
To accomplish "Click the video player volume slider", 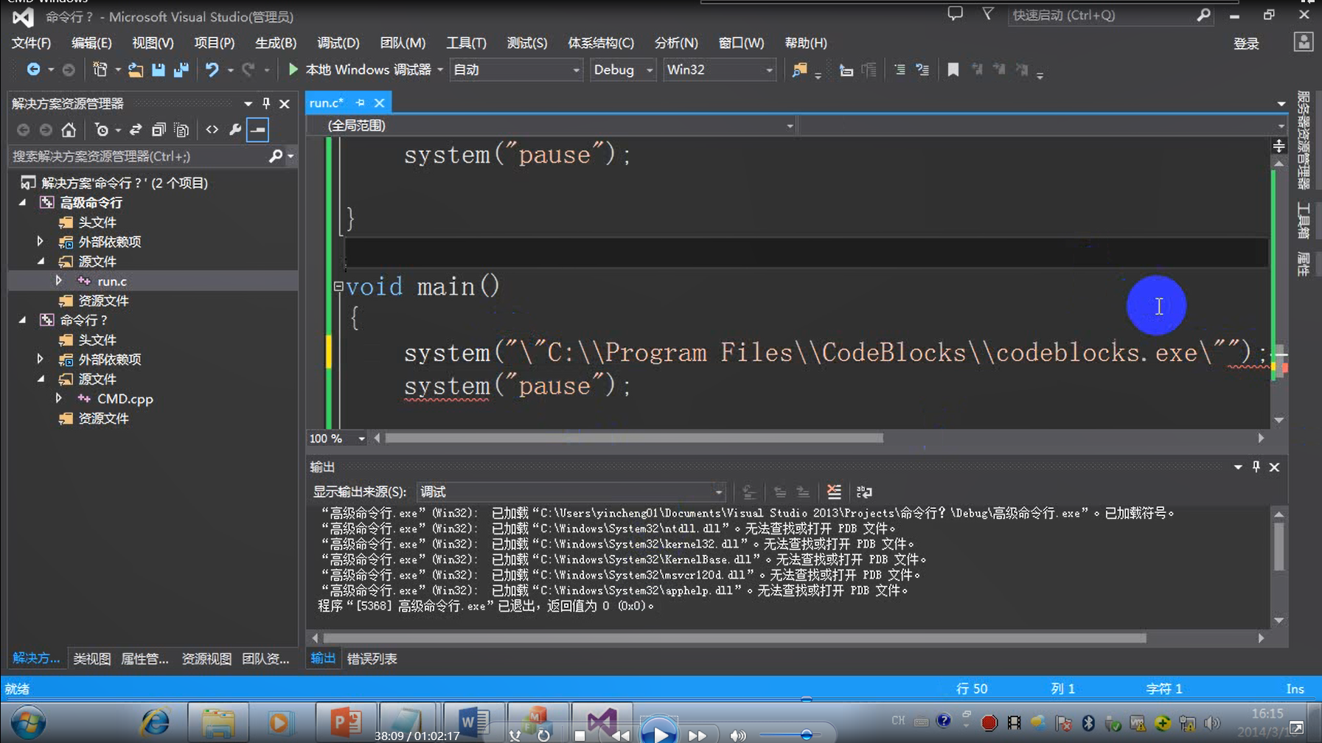I will (x=792, y=735).
